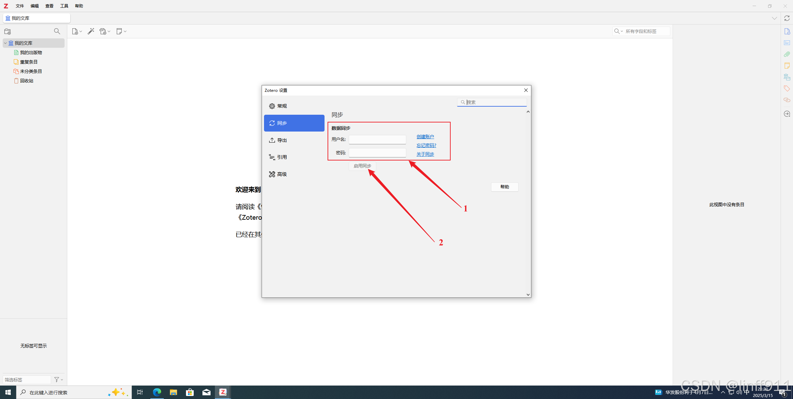Click the 用户名 input field
793x399 pixels.
click(377, 139)
